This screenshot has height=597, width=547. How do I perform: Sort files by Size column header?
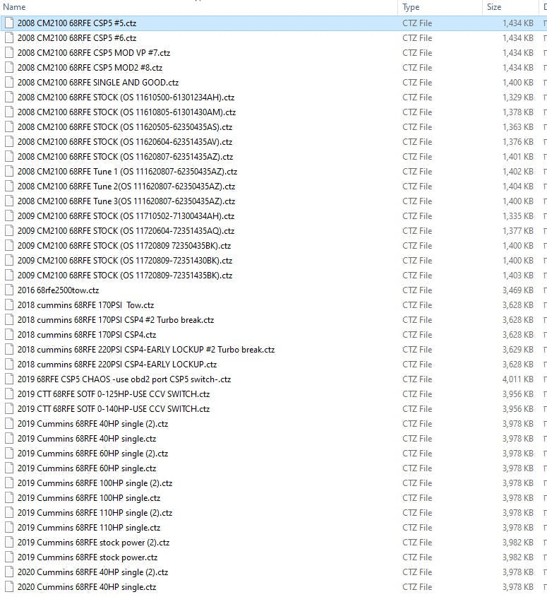[493, 7]
